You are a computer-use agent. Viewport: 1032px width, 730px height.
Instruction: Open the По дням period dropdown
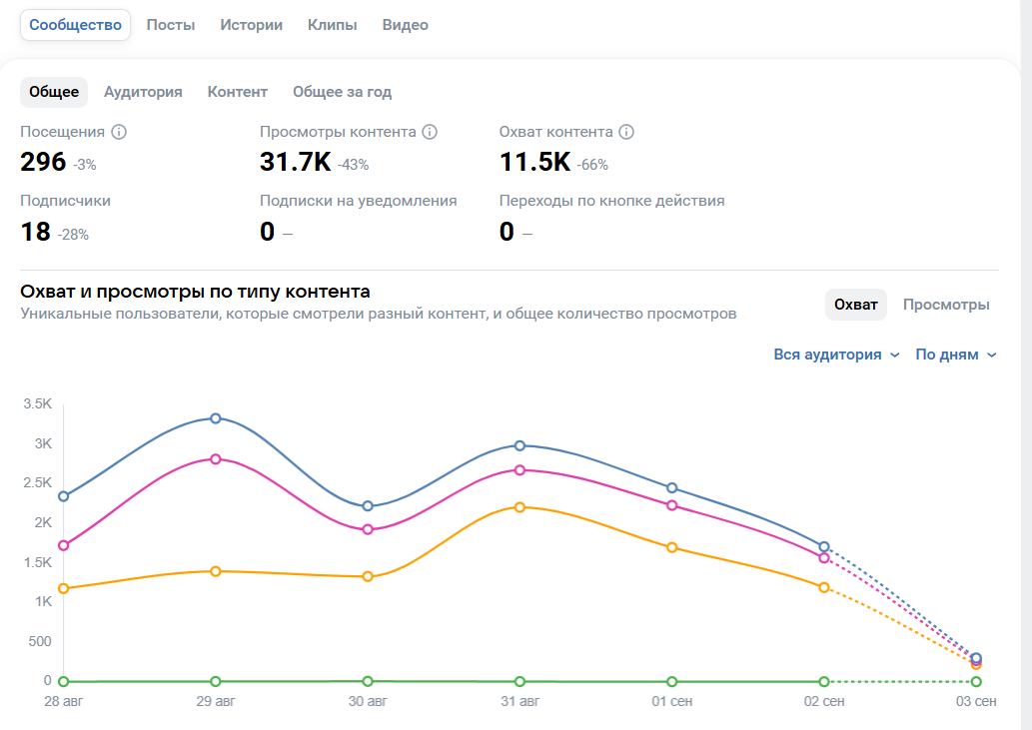(955, 355)
